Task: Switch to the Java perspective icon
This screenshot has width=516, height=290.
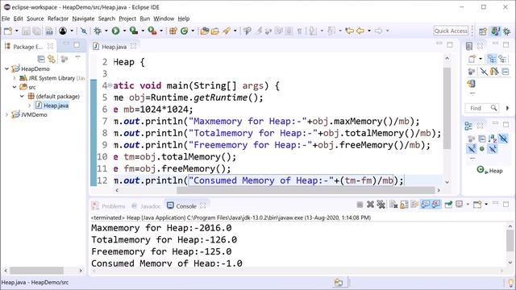Action: click(x=495, y=31)
